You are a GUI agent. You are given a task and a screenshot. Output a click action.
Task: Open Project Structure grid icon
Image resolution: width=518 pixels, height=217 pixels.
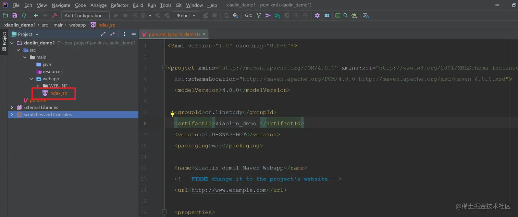[x=326, y=15]
